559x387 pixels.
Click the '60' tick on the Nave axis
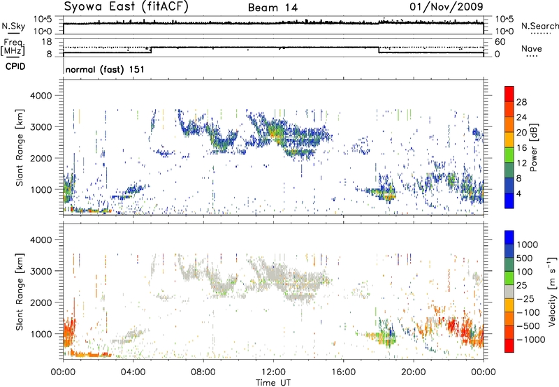pos(500,42)
